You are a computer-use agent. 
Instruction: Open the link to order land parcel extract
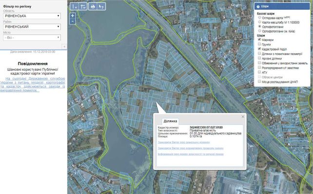(184, 142)
